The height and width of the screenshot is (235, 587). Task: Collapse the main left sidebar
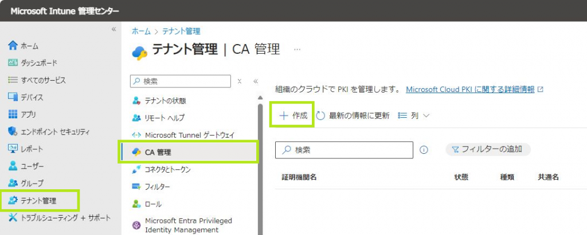114,30
